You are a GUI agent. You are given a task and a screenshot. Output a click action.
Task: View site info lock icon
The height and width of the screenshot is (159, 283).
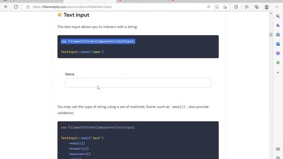tap(28, 7)
